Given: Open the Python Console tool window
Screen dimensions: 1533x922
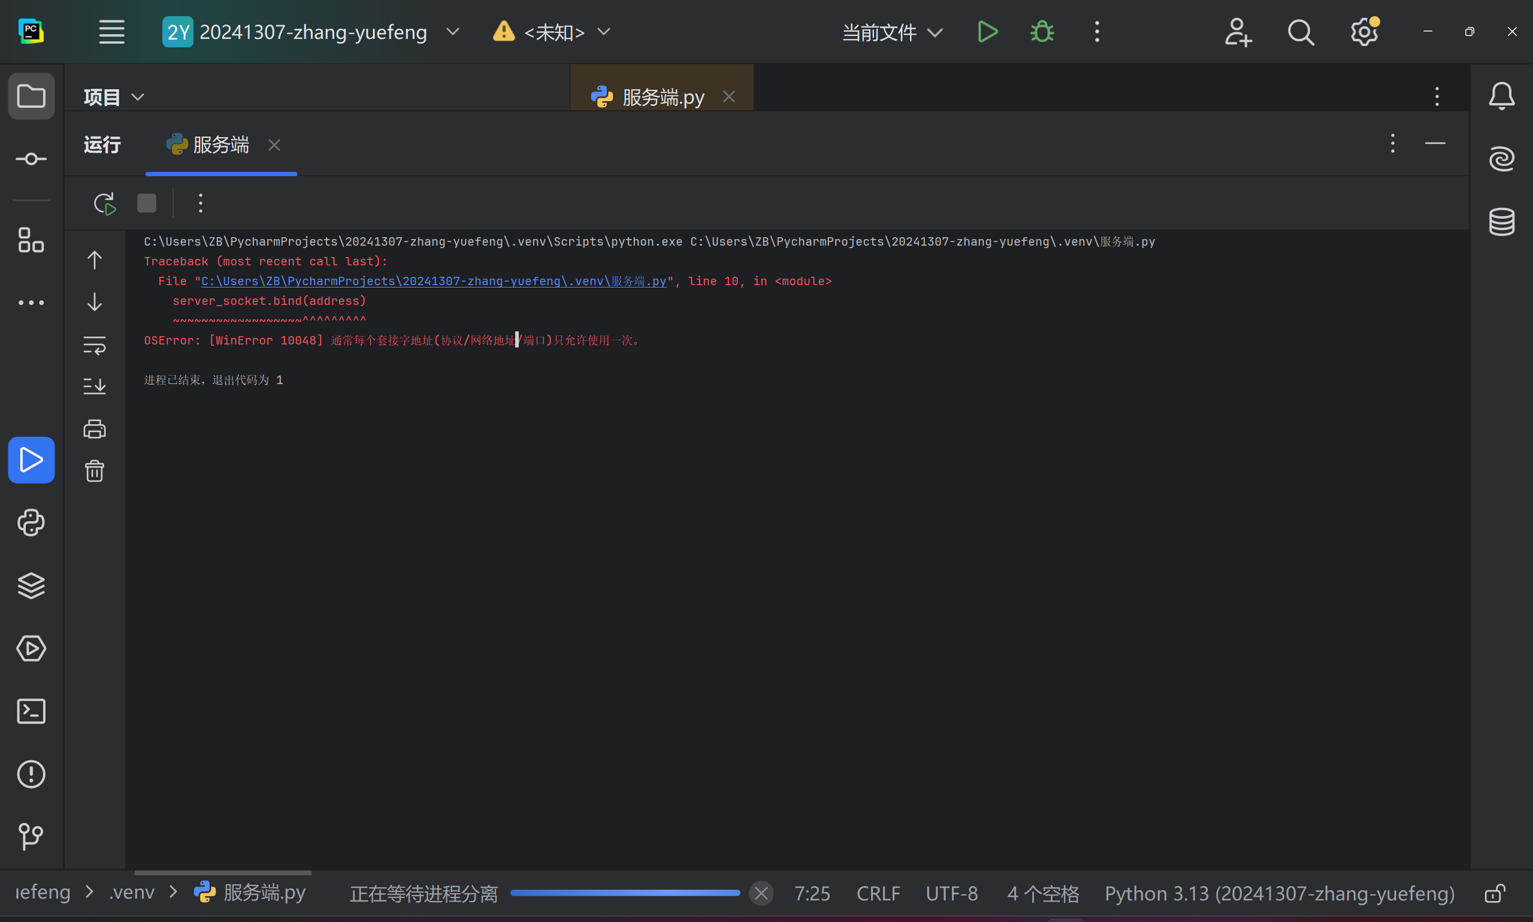Looking at the screenshot, I should point(31,522).
